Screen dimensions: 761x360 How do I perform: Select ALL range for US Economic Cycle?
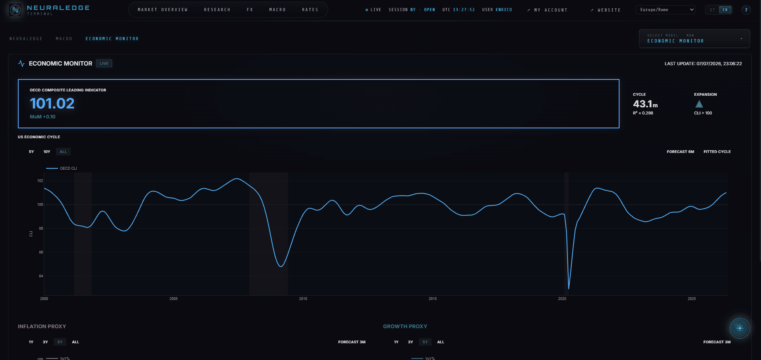[x=63, y=152]
